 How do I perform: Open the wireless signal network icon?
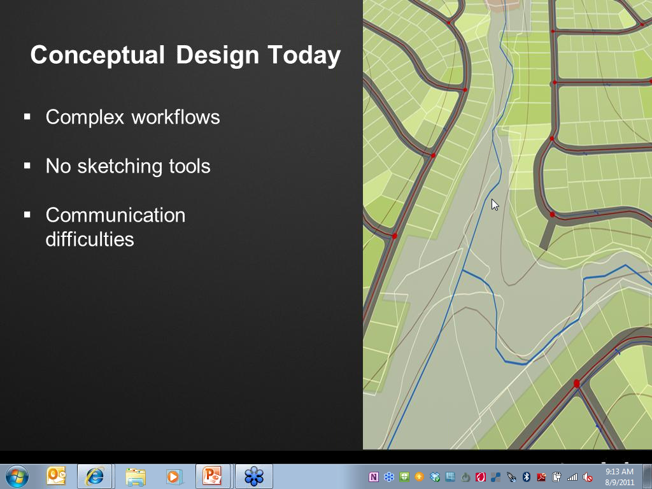tap(572, 477)
